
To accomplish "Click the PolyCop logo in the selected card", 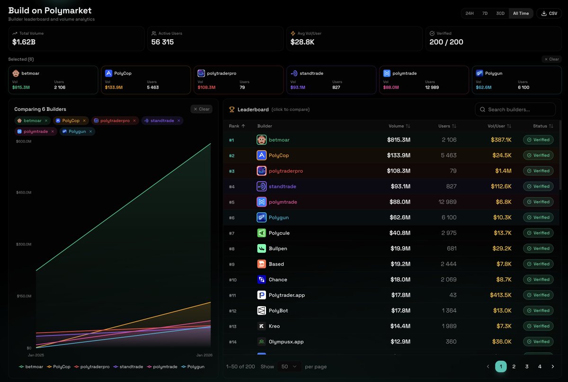I will pyautogui.click(x=108, y=73).
